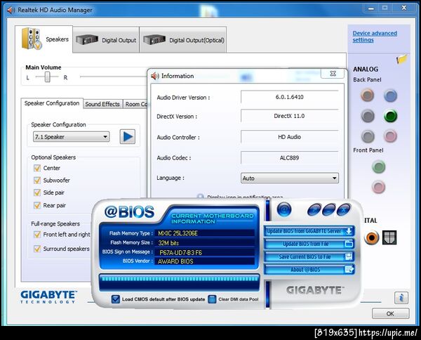Screen dimensions: 421x340
Task: Open About @BIOS button
Action: pos(309,269)
